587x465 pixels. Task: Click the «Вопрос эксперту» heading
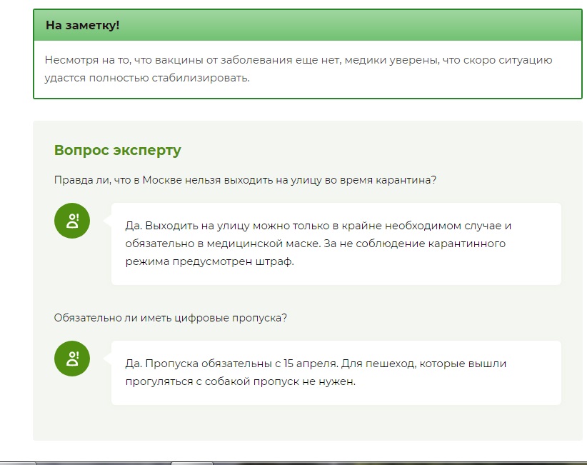coord(118,150)
